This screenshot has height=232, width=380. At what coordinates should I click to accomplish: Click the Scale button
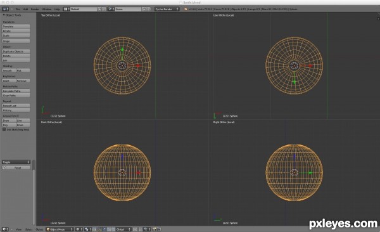[16, 35]
